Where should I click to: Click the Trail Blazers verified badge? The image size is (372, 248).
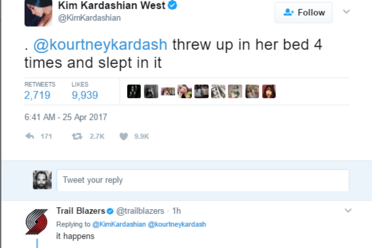[x=110, y=211]
